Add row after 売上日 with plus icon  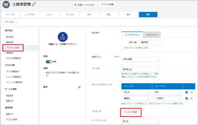pos(186,92)
